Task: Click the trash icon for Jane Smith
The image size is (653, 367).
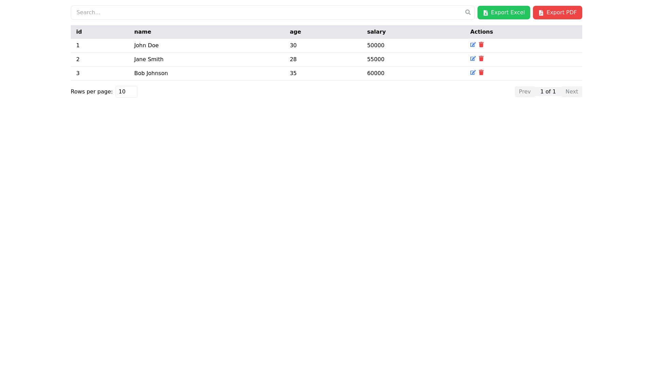Action: point(481,59)
